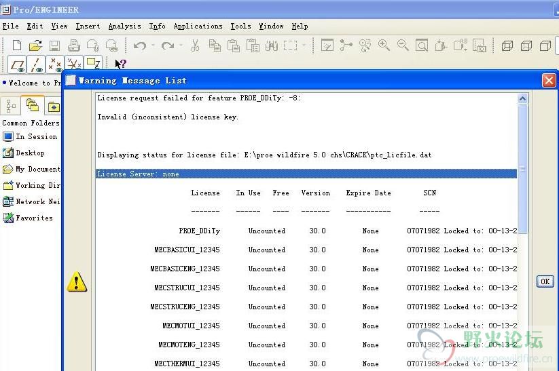Click the message list scroll-up arrow

pyautogui.click(x=522, y=98)
